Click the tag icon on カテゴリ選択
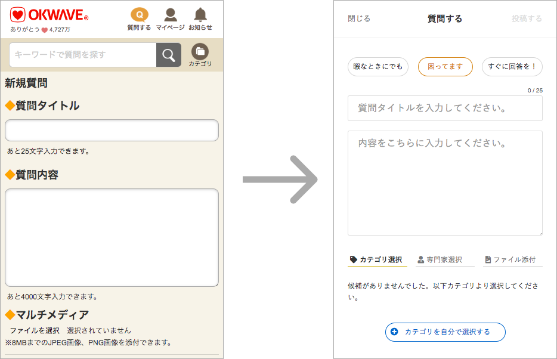The width and height of the screenshot is (557, 359). (x=354, y=259)
